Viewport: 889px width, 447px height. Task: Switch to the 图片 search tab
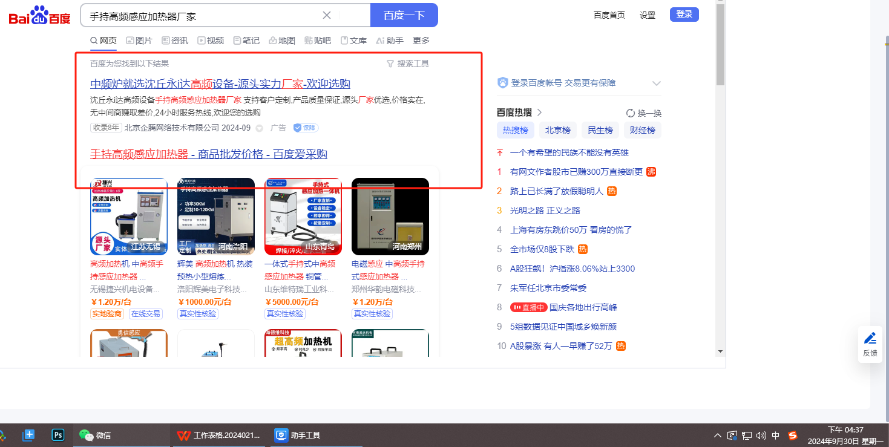[139, 41]
